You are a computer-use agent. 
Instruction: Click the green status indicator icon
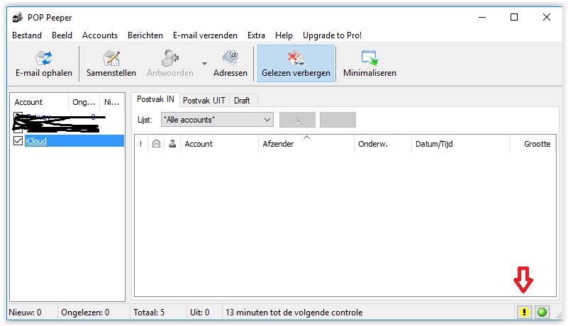(x=542, y=313)
